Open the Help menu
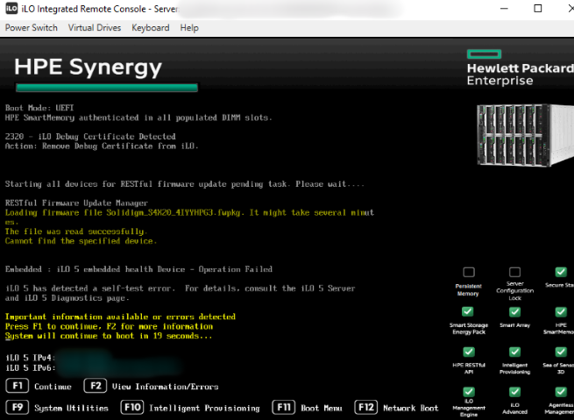The width and height of the screenshot is (574, 420). coord(189,28)
